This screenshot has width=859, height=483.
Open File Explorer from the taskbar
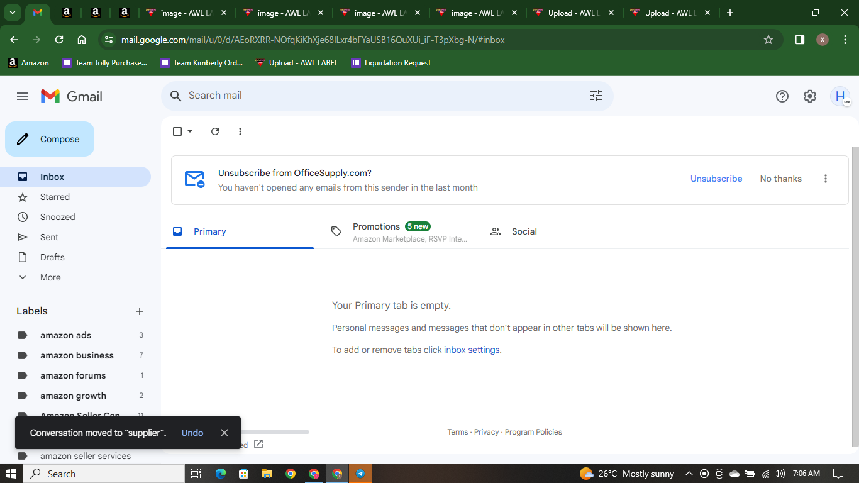pos(267,474)
